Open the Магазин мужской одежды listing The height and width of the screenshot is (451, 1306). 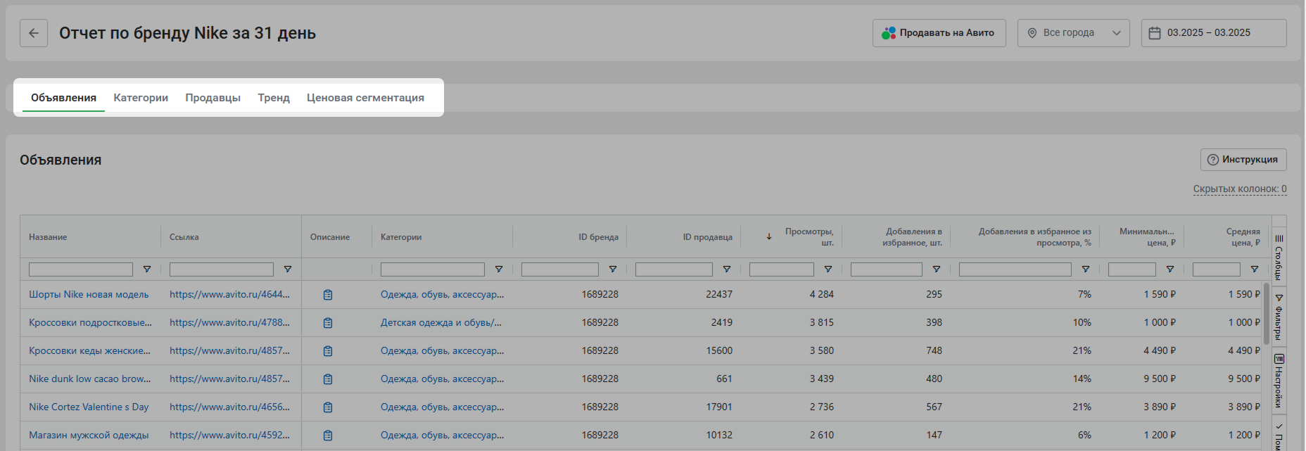coord(89,436)
